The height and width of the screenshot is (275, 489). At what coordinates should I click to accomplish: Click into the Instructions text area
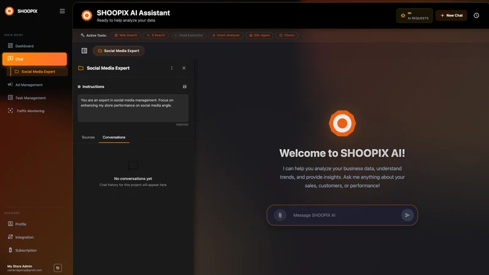[133, 108]
